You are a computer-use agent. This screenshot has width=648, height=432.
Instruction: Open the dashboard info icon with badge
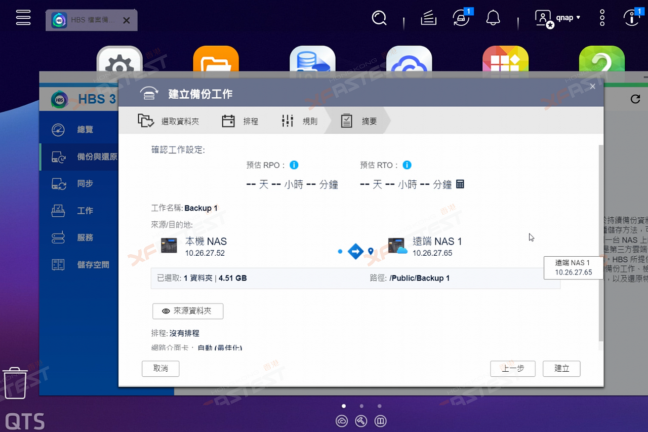(632, 18)
